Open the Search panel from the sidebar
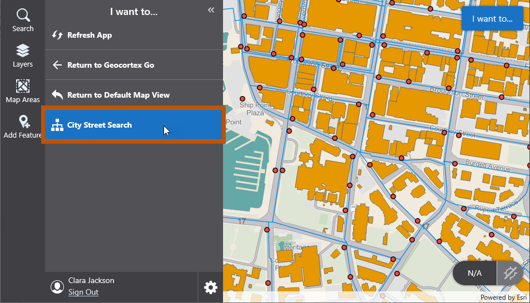This screenshot has width=530, height=303. 23,20
